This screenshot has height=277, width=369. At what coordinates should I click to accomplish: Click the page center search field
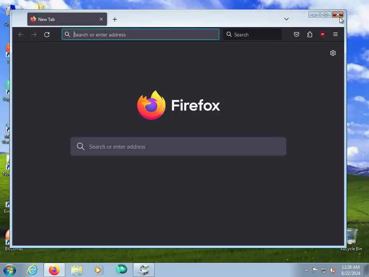pyautogui.click(x=178, y=146)
